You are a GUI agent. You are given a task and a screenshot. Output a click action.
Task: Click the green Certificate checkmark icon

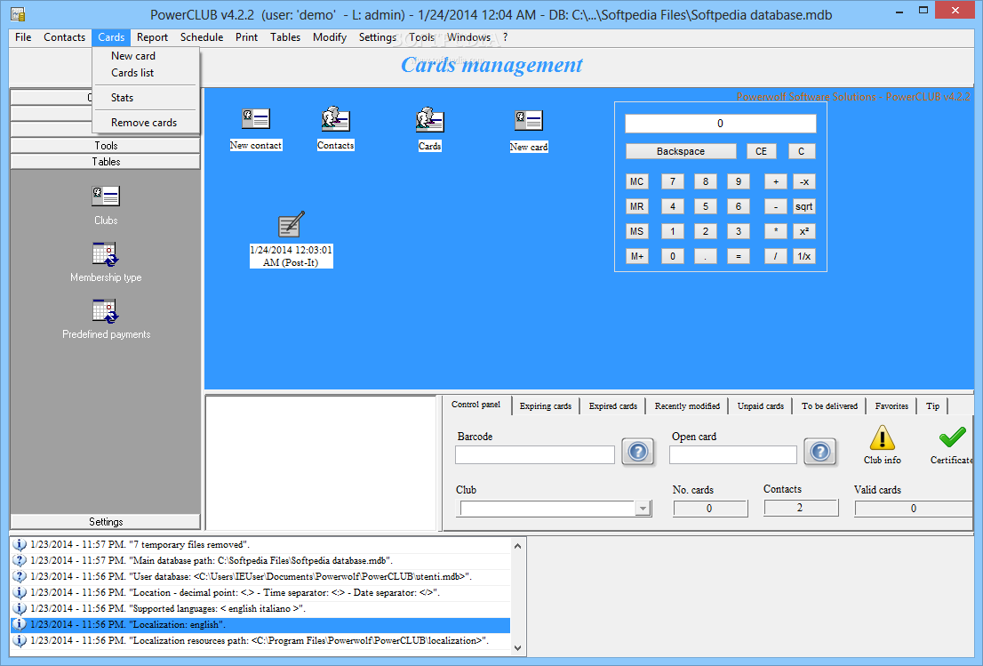(952, 437)
